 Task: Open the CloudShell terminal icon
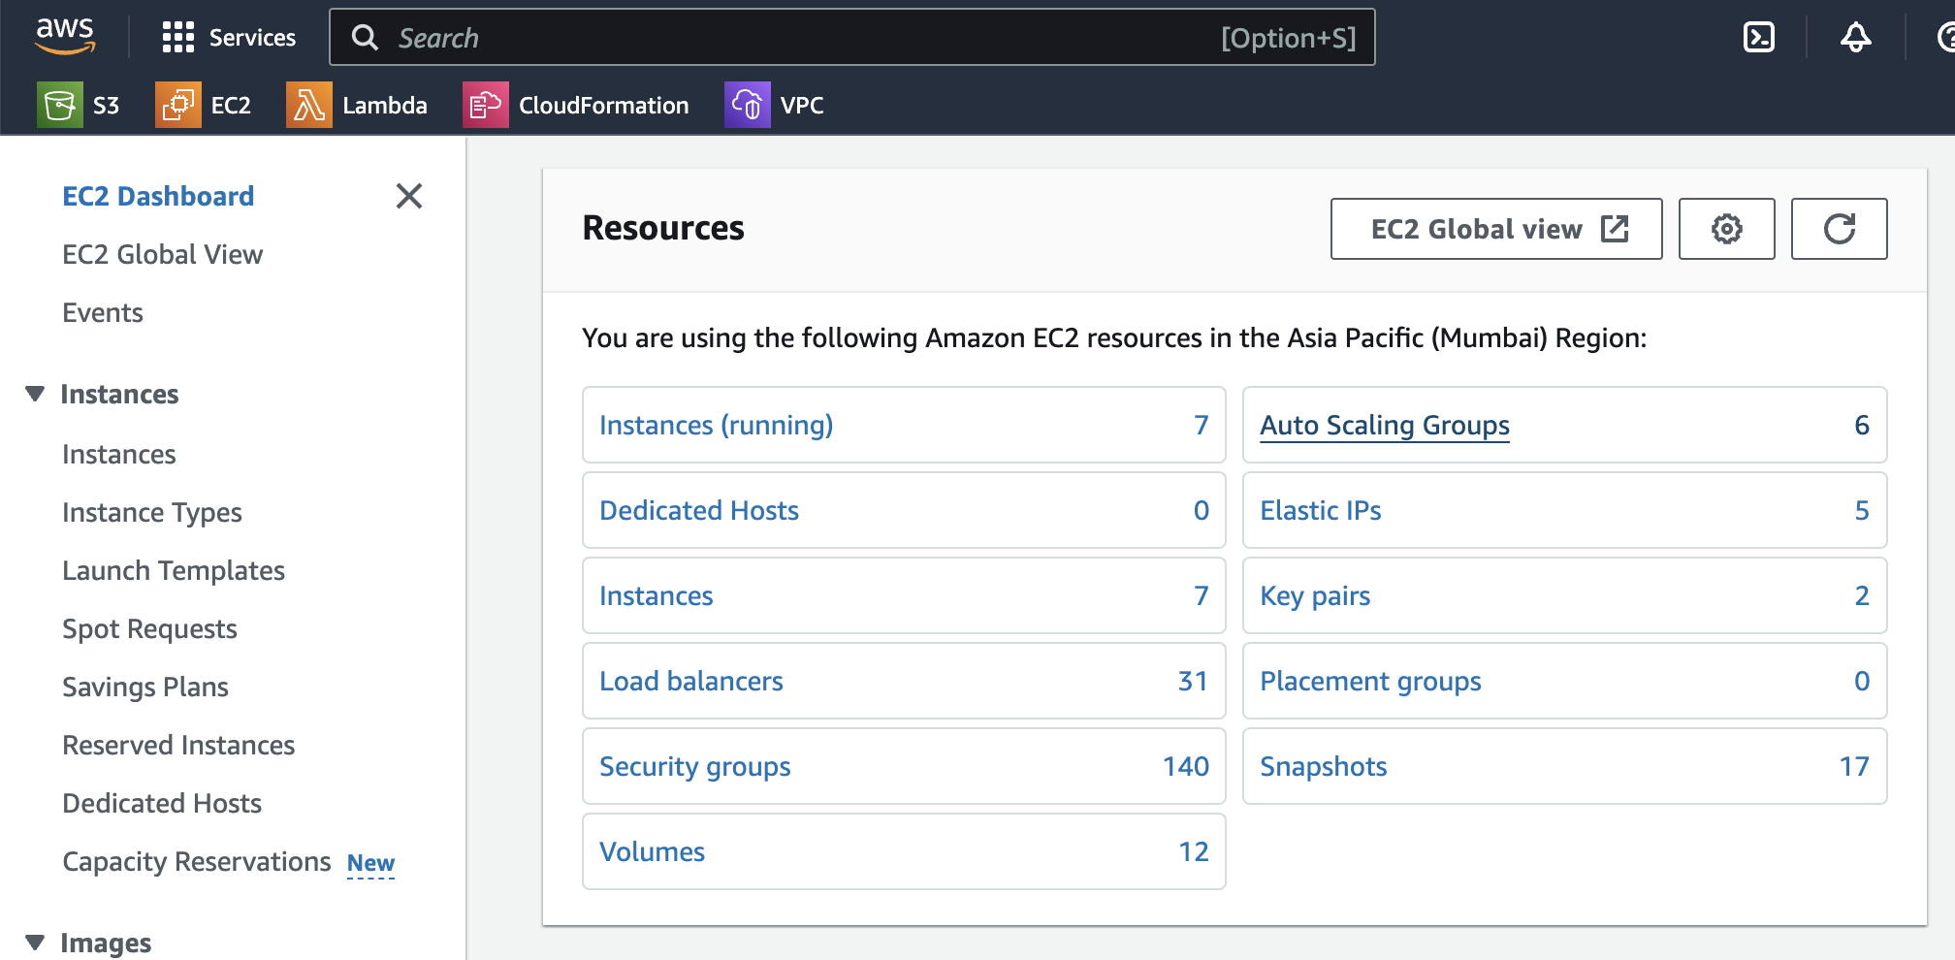click(x=1758, y=38)
